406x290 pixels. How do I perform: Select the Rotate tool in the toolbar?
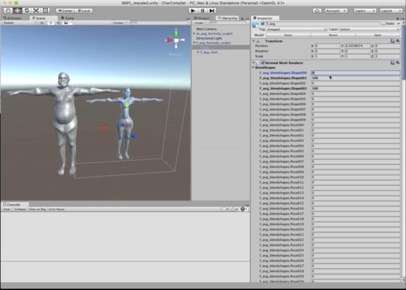[x=27, y=11]
